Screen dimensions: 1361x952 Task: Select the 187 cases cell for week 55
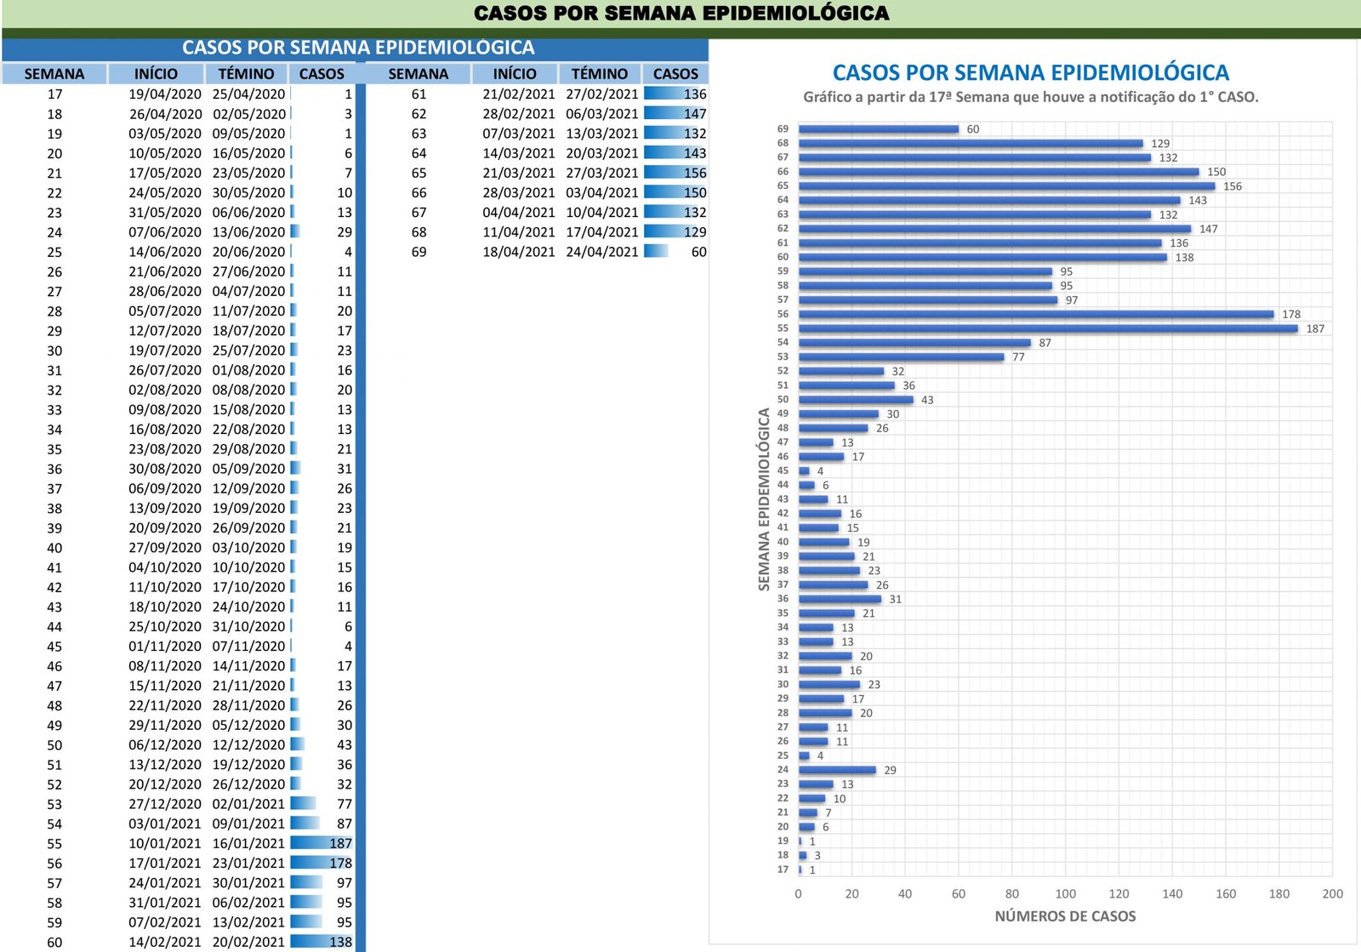tap(322, 843)
